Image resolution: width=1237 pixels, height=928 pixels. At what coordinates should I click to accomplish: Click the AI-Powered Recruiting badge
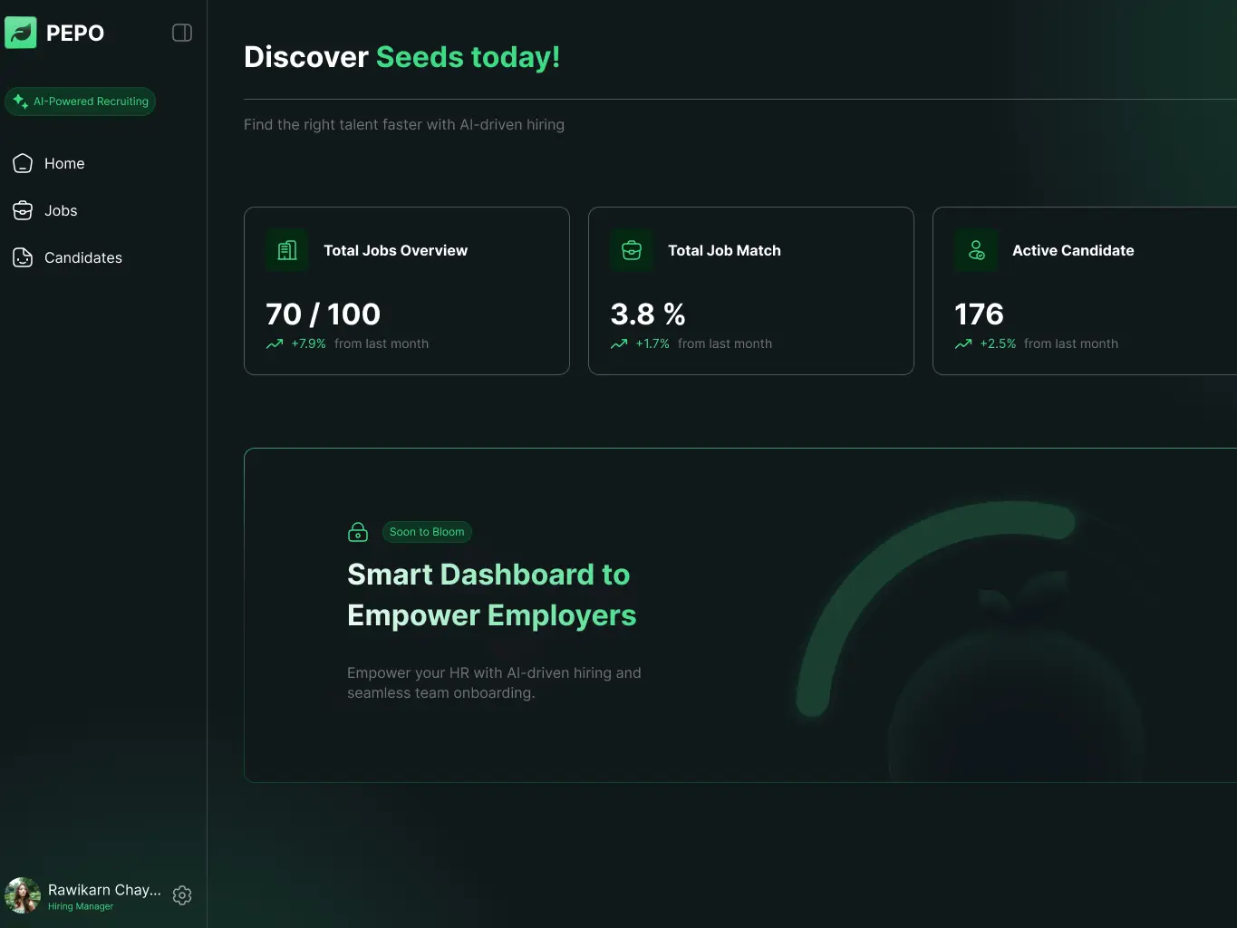pyautogui.click(x=81, y=101)
